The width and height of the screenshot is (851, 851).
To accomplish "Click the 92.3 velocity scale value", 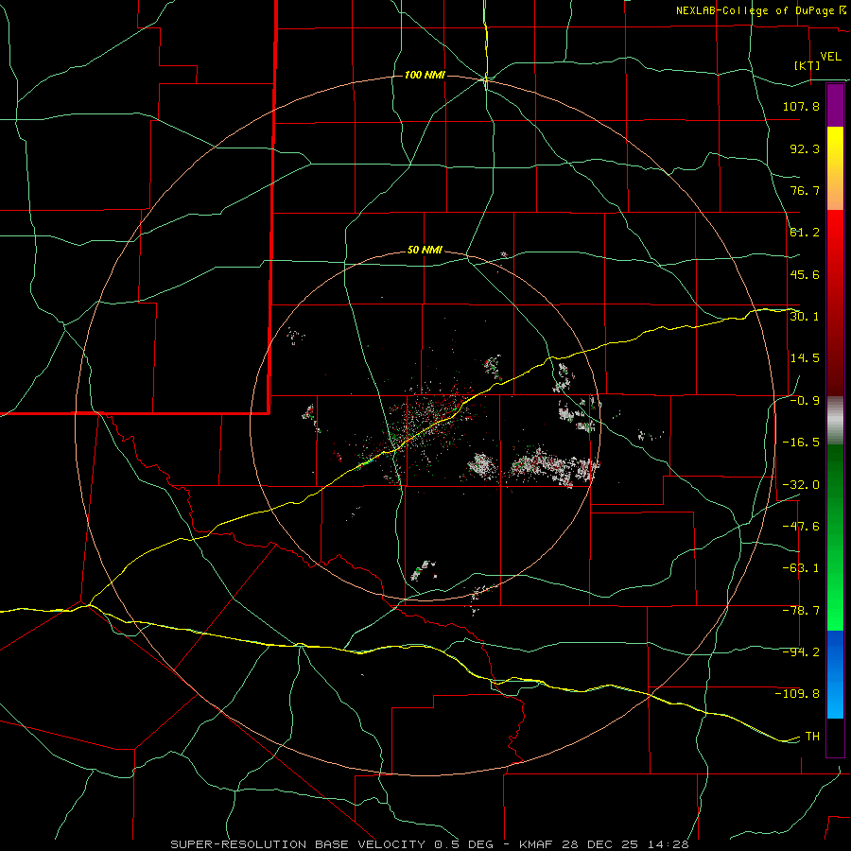I will click(x=805, y=148).
